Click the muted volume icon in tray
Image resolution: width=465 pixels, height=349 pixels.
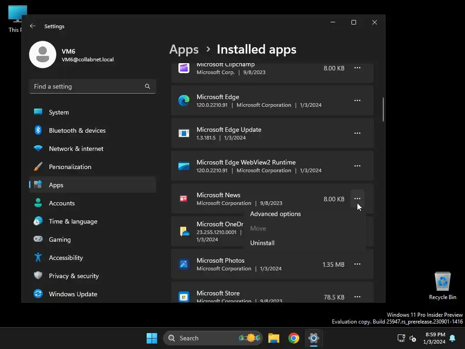(412, 338)
